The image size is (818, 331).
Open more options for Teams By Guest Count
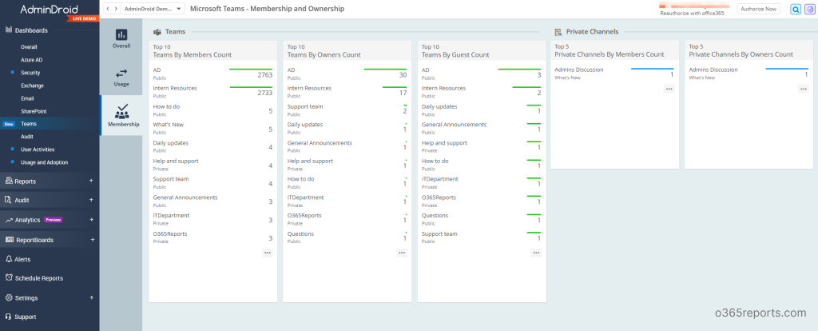pyautogui.click(x=536, y=253)
